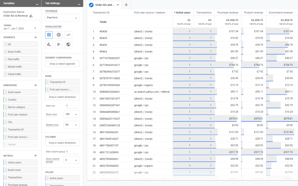Click the share icon beside exploration name
The height and width of the screenshot is (186, 298).
[x=31, y=16]
